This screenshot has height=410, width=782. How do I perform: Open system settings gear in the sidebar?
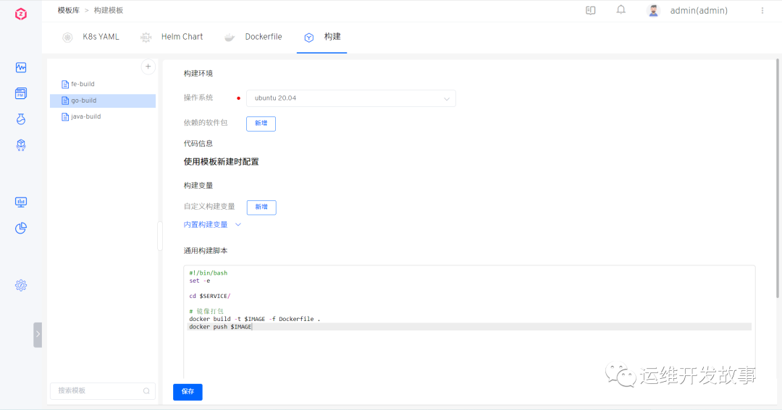point(21,285)
